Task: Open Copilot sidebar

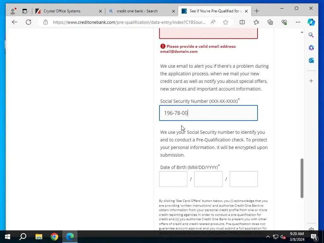Action: (x=311, y=22)
